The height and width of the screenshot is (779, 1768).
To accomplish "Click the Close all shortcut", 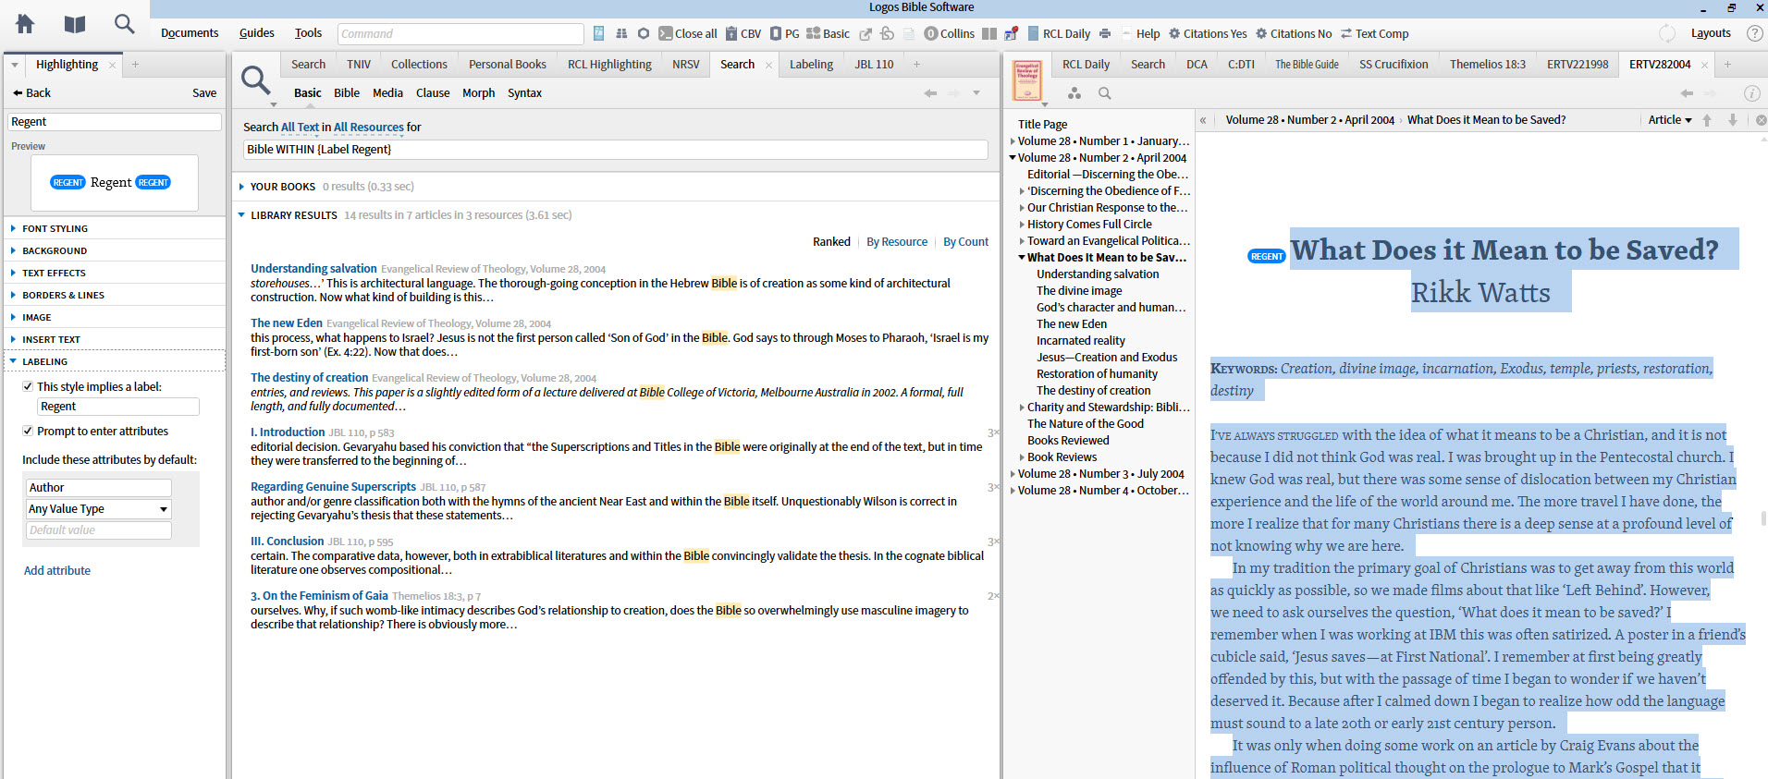I will click(x=687, y=33).
